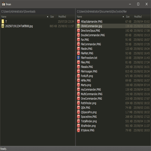Viewport: 151px width, 151px height.
Task: Click the JPG icon of 202507191234TsKf808.jpg
Action: (x=3, y=26)
